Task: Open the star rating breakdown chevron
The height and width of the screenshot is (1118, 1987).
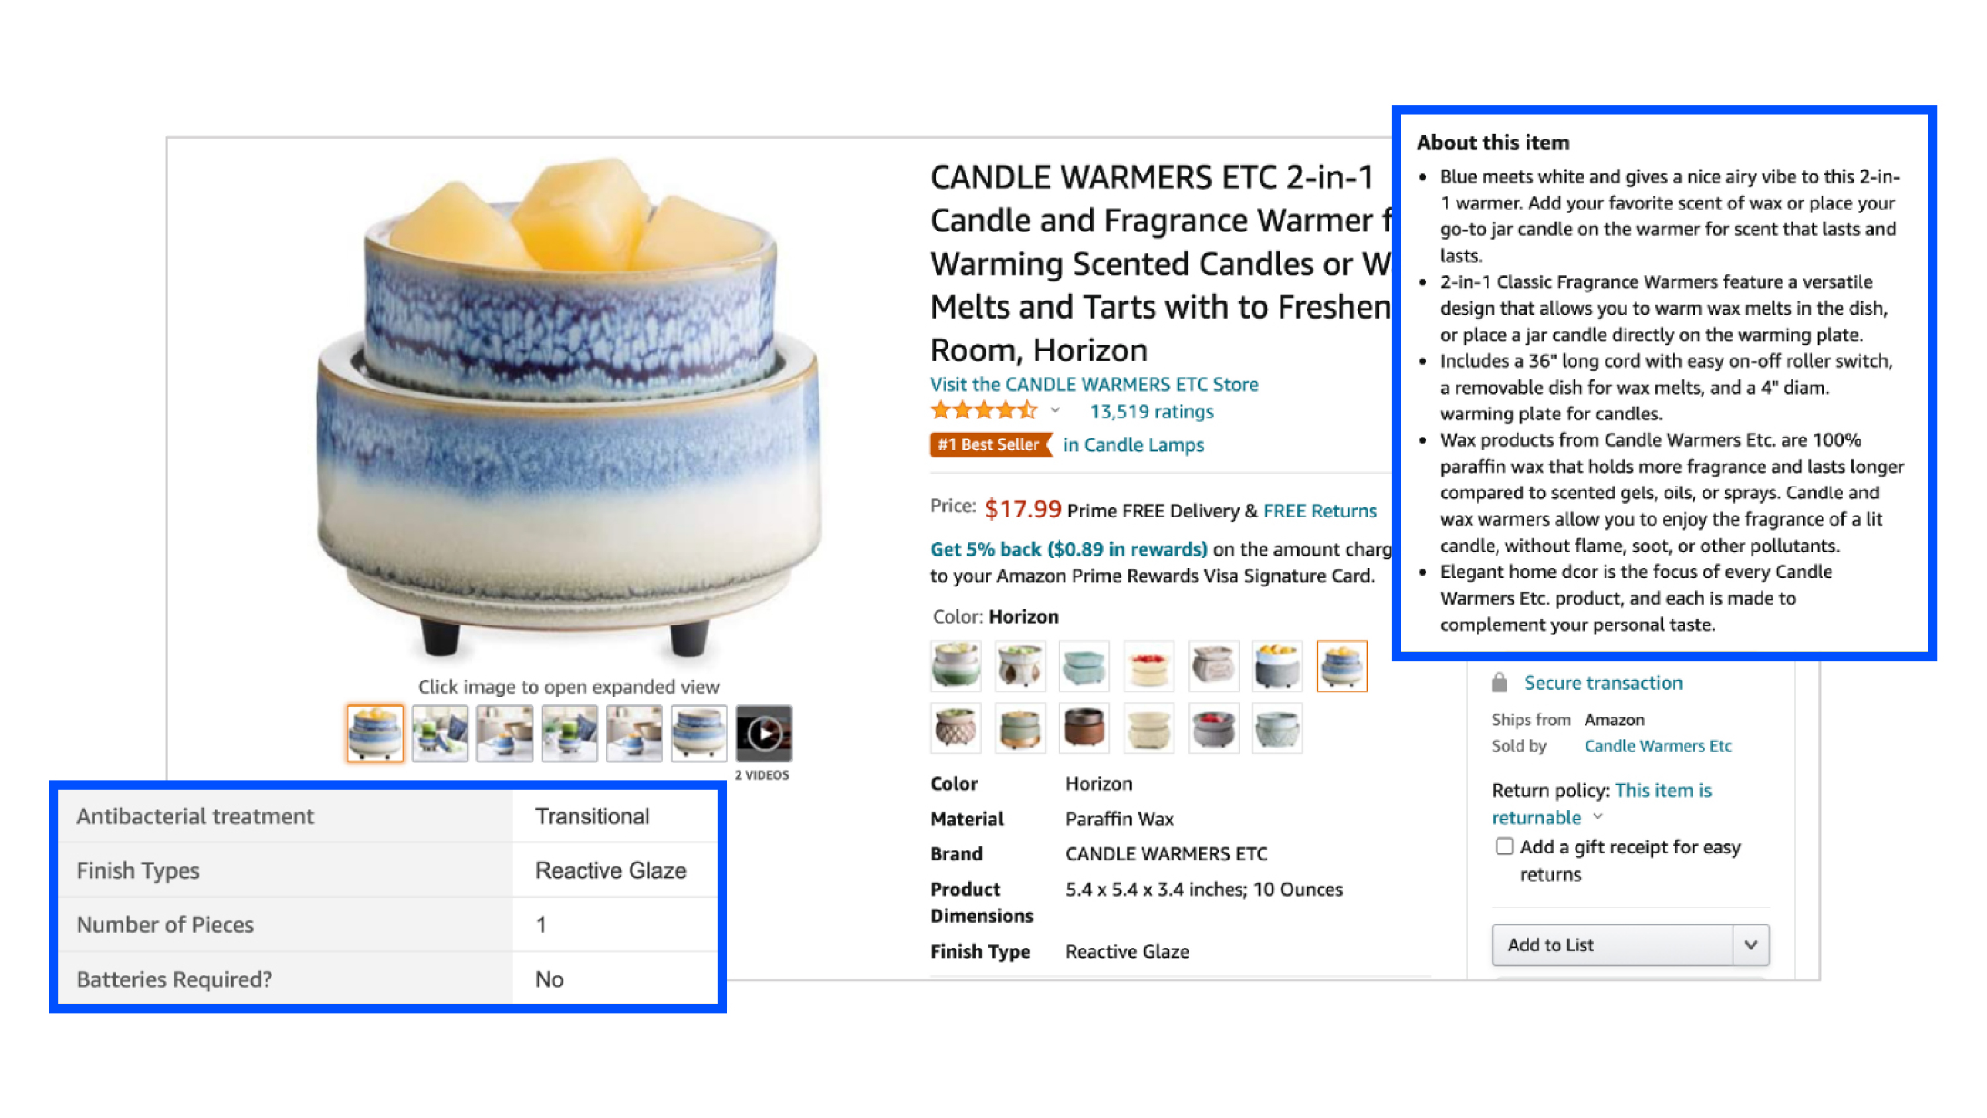Action: 1055,411
